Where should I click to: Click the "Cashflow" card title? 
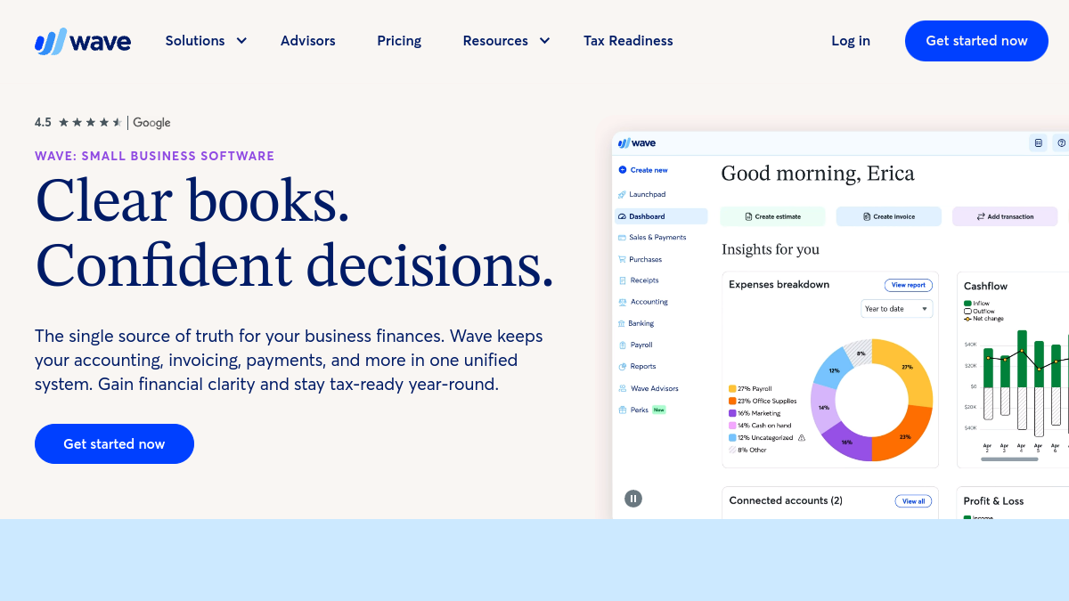(x=985, y=286)
